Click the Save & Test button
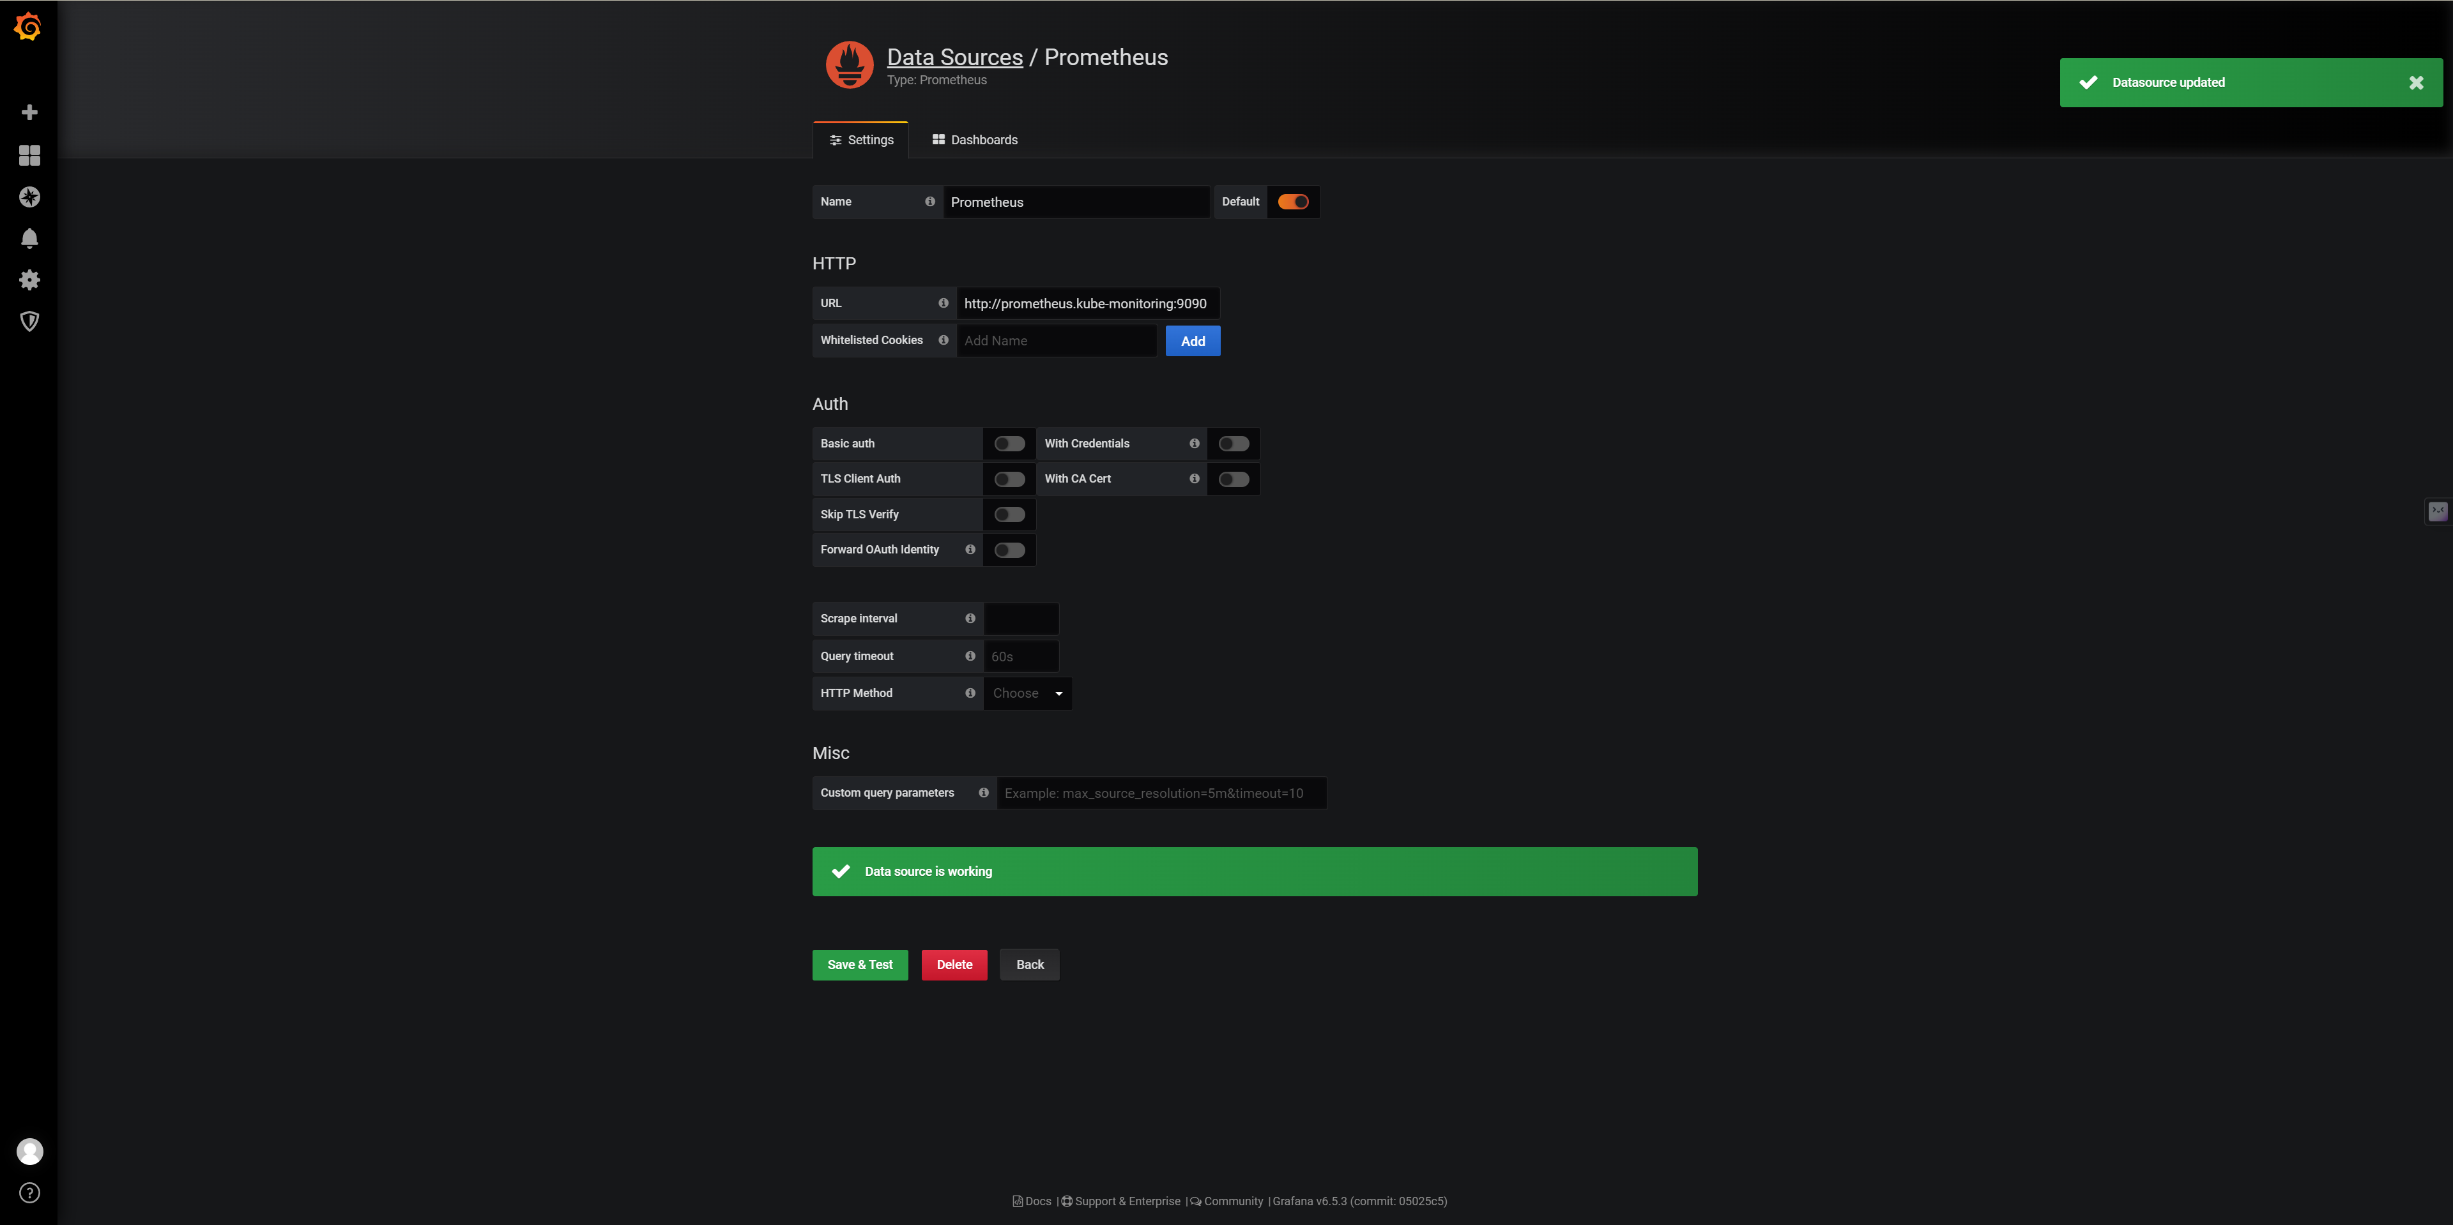This screenshot has width=2453, height=1225. point(859,965)
